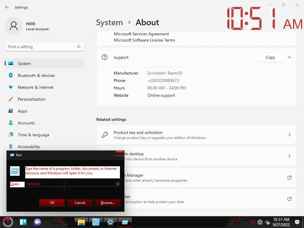Open the notification center icon

(x=297, y=222)
